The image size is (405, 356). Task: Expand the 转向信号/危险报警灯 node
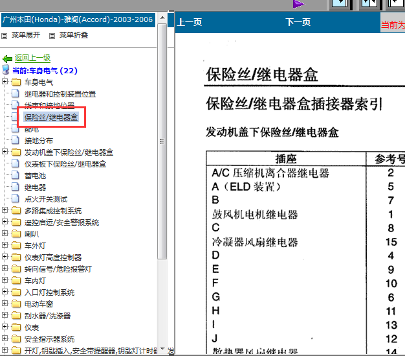(x=5, y=268)
